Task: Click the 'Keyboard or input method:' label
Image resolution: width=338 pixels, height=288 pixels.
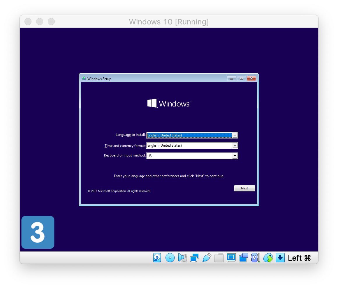Action: pos(125,155)
